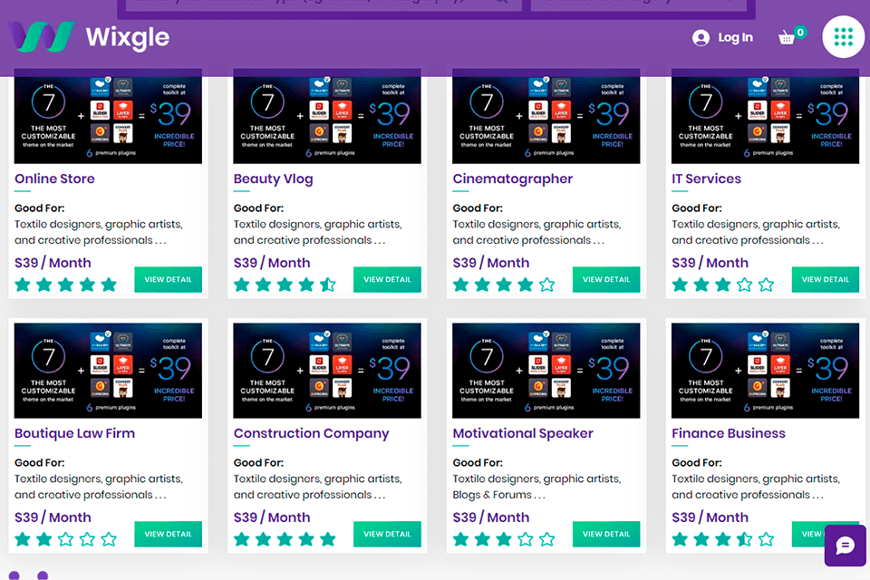Click the fourth star on IT Services rating
Viewport: 870px width, 580px height.
744,285
